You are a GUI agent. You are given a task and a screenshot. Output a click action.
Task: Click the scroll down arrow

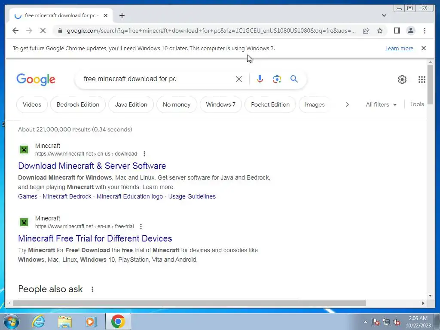click(x=430, y=296)
